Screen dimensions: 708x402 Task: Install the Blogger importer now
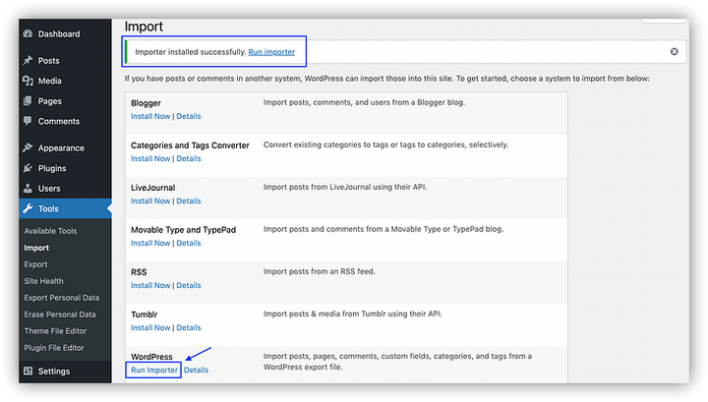pyautogui.click(x=150, y=116)
